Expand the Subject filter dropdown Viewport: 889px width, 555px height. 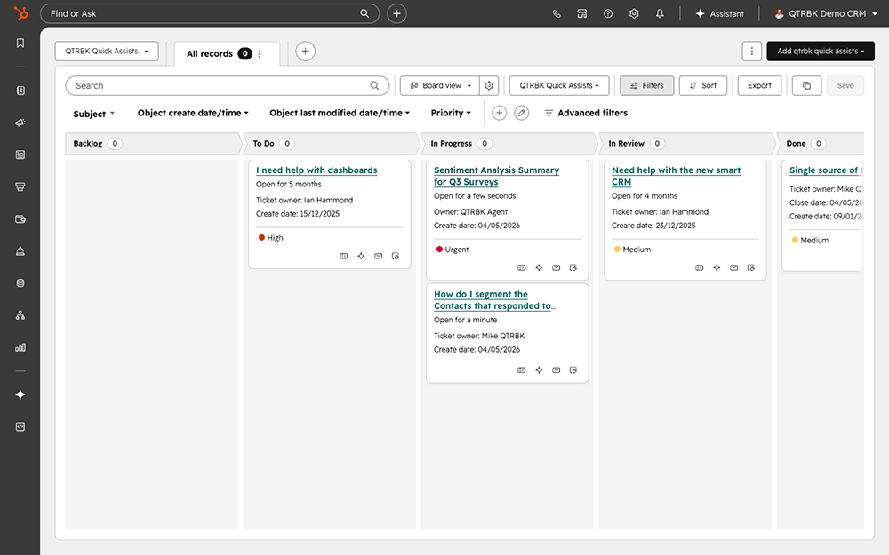[x=93, y=114]
